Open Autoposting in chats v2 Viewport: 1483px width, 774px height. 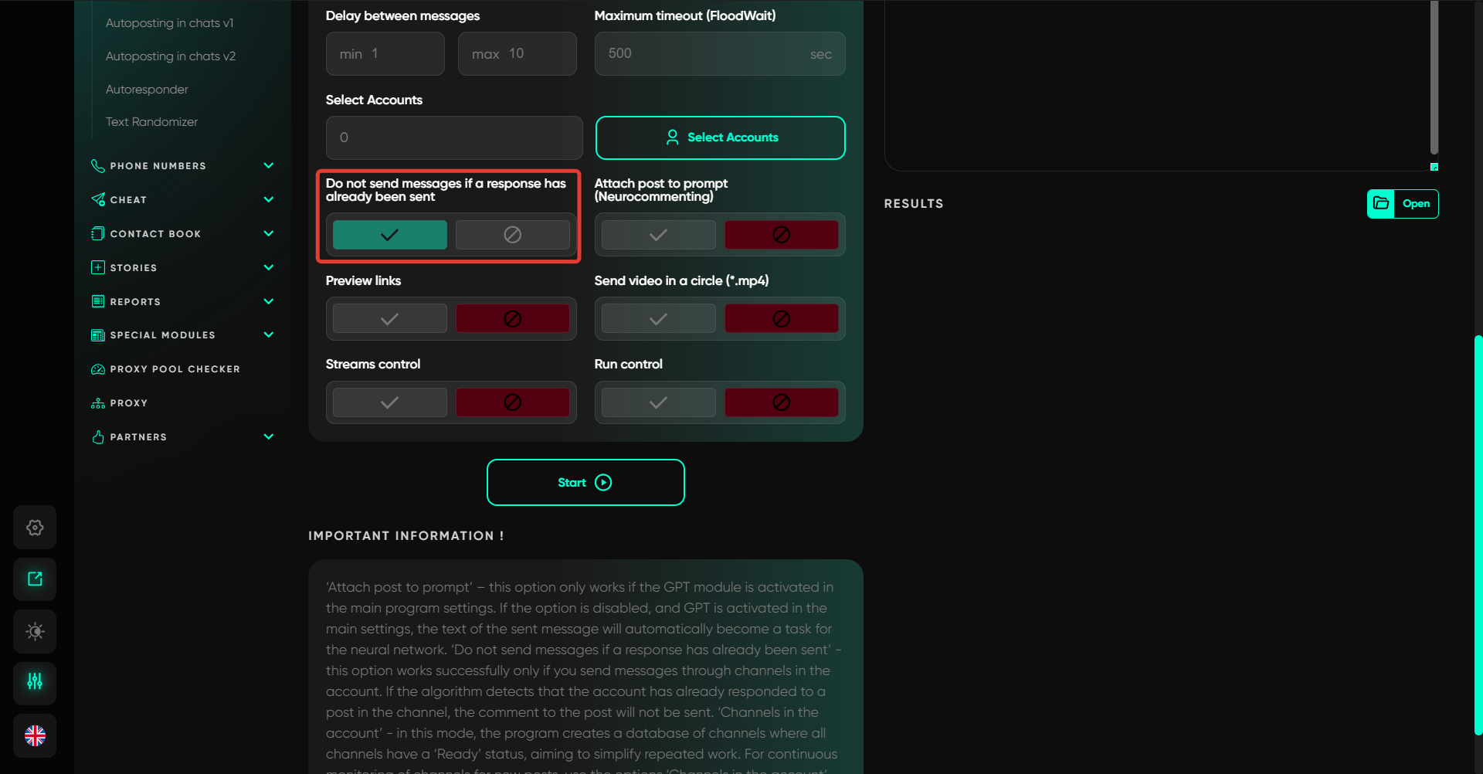[x=171, y=56]
